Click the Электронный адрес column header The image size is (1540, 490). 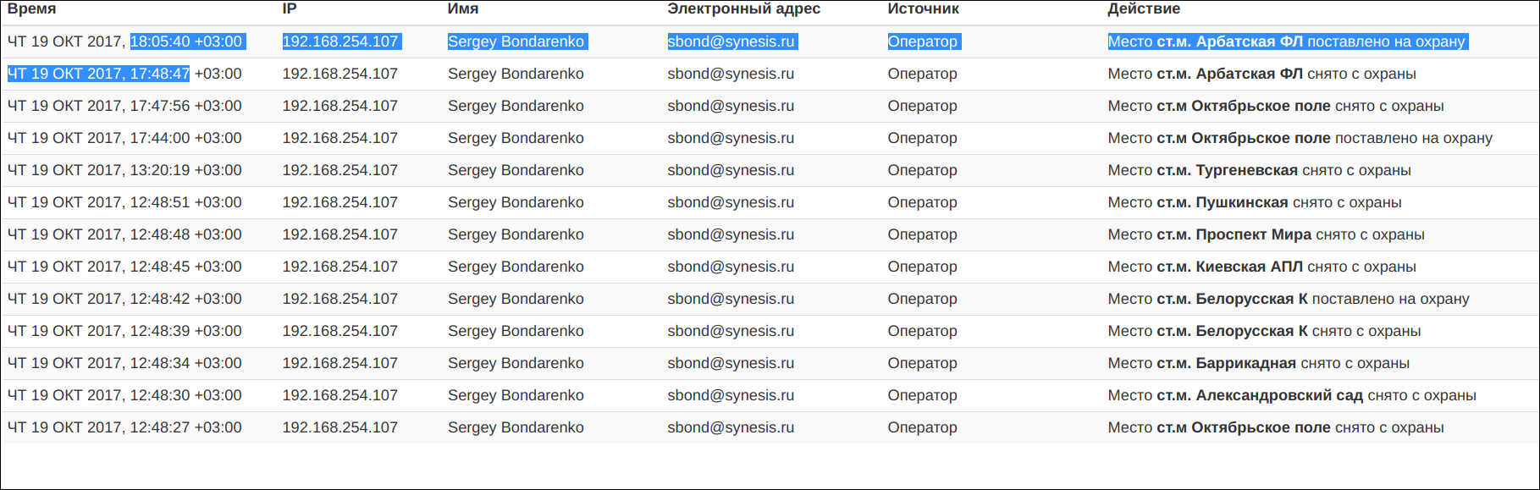click(x=744, y=8)
